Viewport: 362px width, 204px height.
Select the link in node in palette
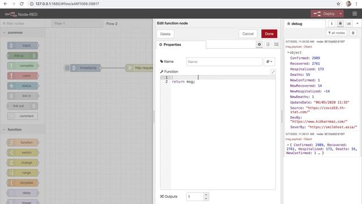click(23, 96)
